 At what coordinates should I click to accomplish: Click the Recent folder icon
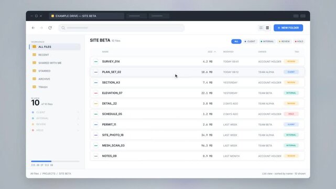coord(34,55)
